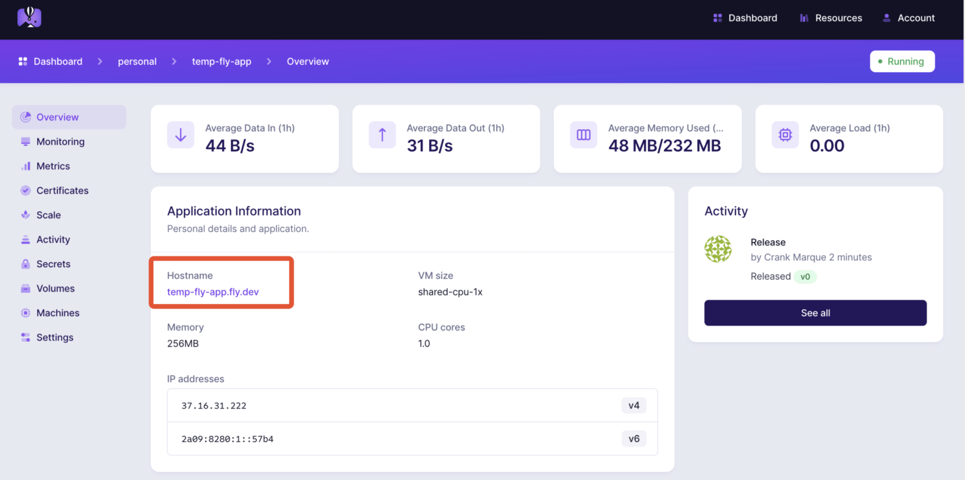Open the Activity sidebar page
Viewport: 965px width, 480px height.
click(x=53, y=240)
